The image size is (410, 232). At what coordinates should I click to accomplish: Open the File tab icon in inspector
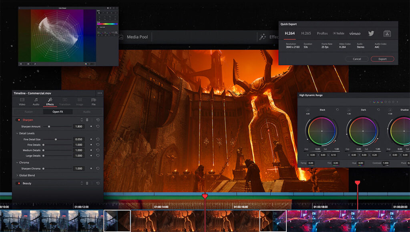(x=93, y=100)
